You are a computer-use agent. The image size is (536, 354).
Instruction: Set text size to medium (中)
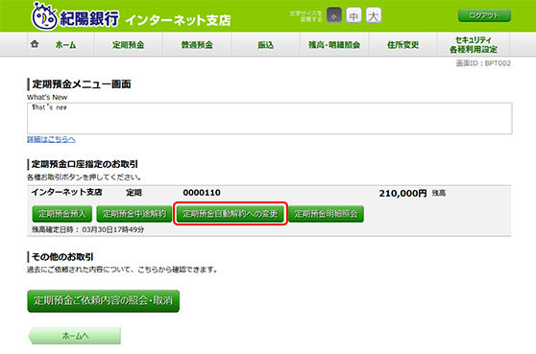point(353,15)
